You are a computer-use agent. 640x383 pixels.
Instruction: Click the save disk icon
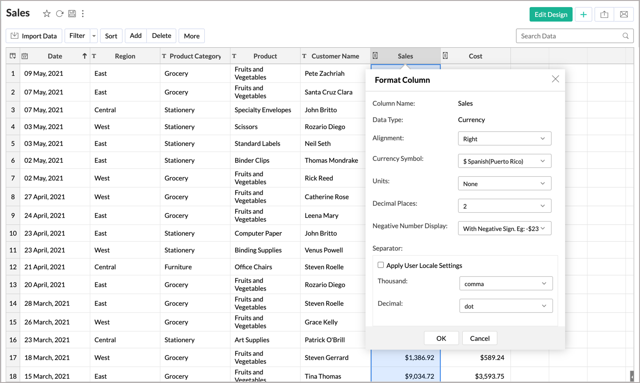click(72, 14)
